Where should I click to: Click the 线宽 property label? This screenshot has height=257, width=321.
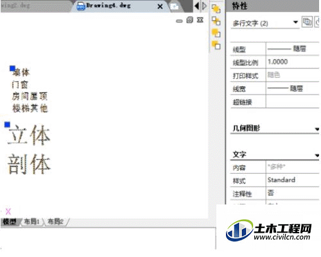point(239,88)
